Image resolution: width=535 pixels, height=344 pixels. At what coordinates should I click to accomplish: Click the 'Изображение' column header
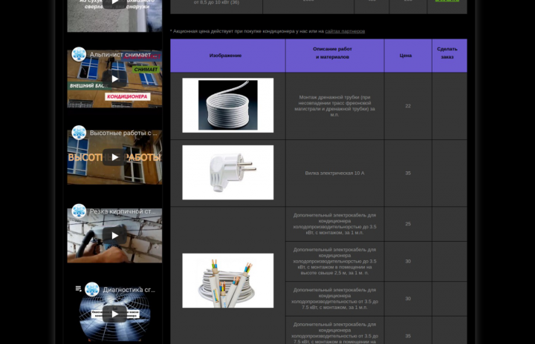coord(228,56)
